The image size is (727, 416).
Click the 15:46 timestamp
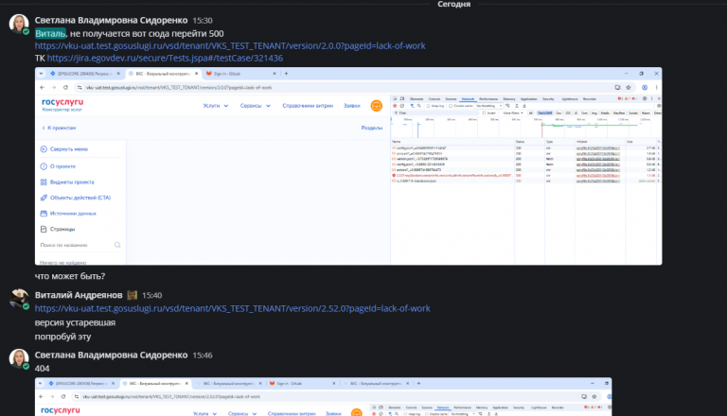pos(203,355)
